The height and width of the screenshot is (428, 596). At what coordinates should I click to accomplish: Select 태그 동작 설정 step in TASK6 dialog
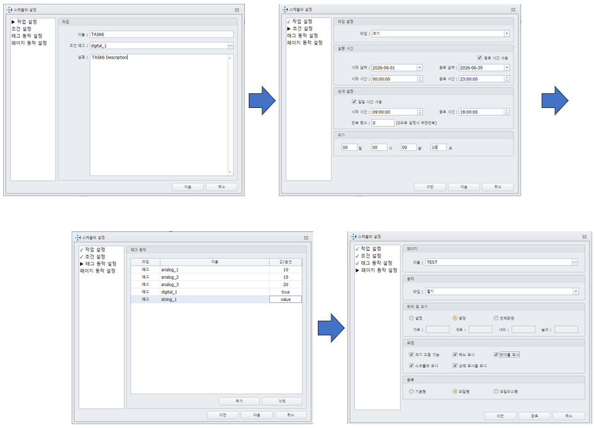coord(27,36)
